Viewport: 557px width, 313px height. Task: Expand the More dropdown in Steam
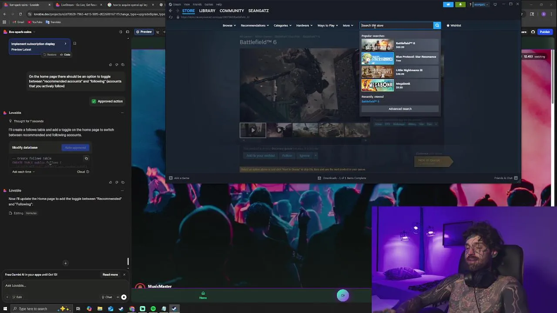(348, 25)
